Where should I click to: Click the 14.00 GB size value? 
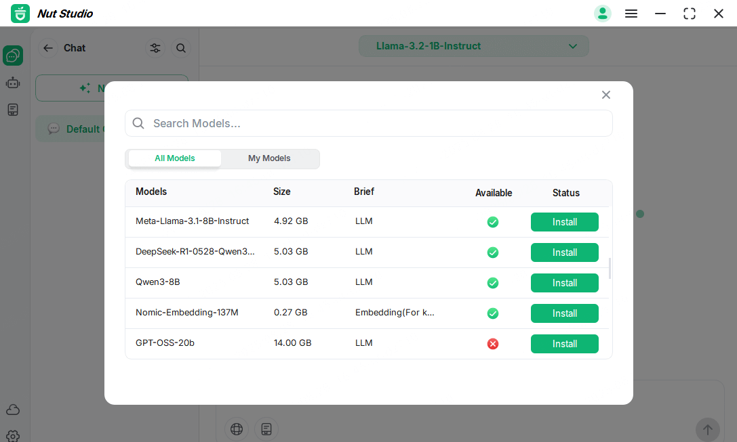(x=292, y=343)
